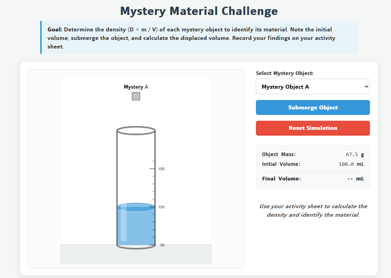Image resolution: width=391 pixels, height=278 pixels.
Task: Open the Mystery Object A dropdown
Action: click(x=313, y=87)
